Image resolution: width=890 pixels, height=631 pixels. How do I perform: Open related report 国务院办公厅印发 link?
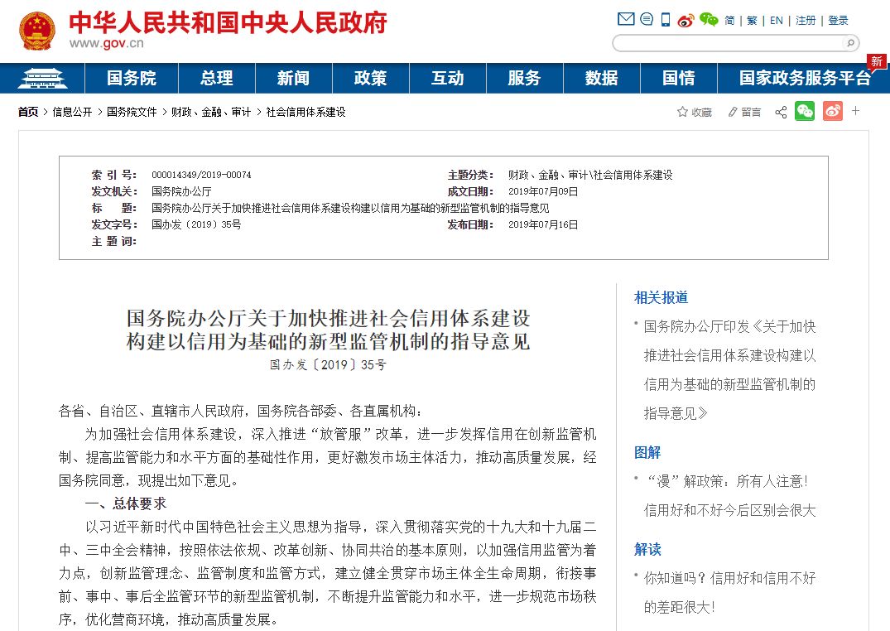pyautogui.click(x=729, y=370)
